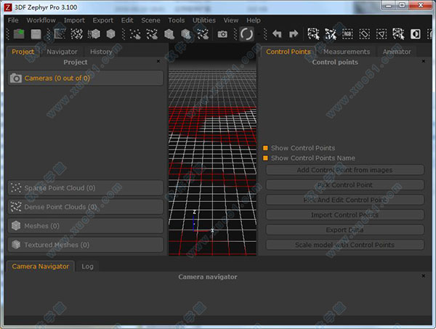Open the File menu
436x329 pixels.
[x=13, y=20]
